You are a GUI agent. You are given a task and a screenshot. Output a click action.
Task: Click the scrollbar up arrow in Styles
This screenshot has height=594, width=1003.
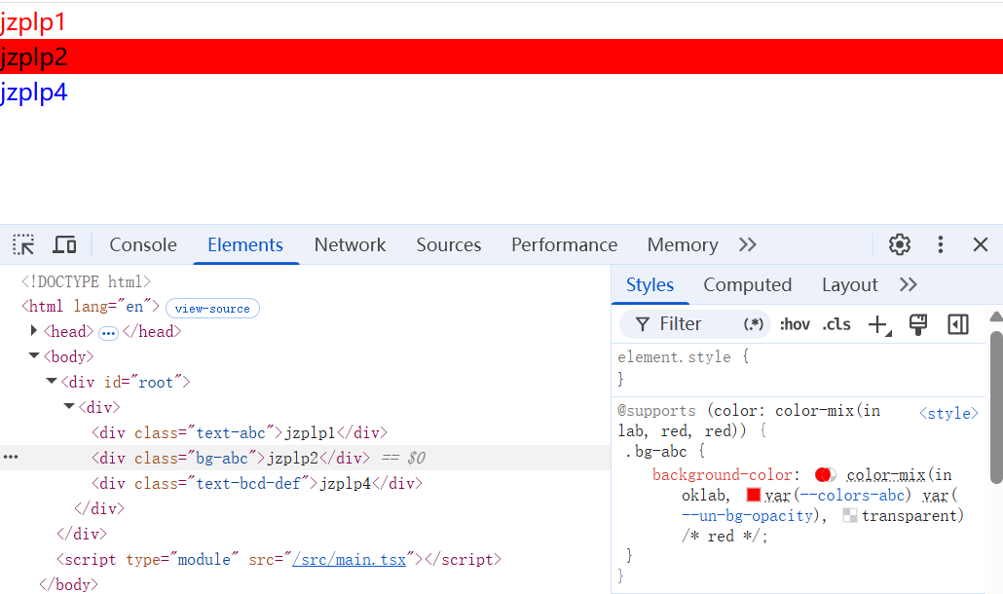996,316
